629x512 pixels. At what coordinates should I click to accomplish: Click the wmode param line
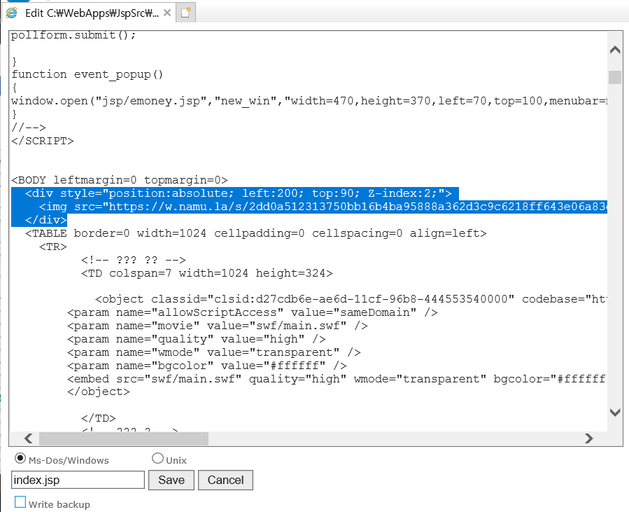coord(214,352)
